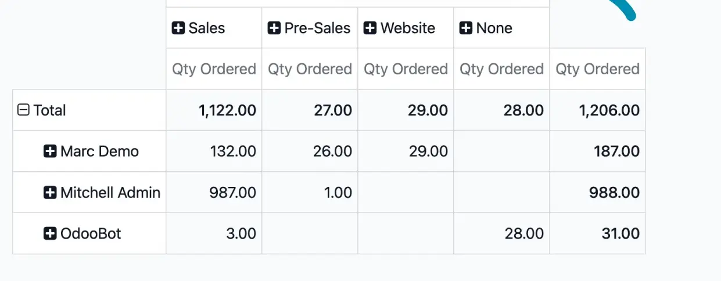Click the plus icon beside OdooBot
The width and height of the screenshot is (721, 281).
(x=50, y=234)
